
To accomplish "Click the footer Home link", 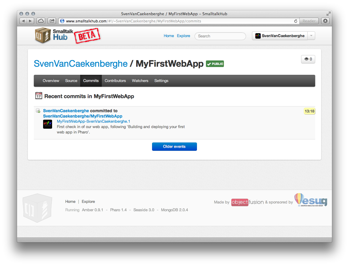I will click(x=70, y=201).
